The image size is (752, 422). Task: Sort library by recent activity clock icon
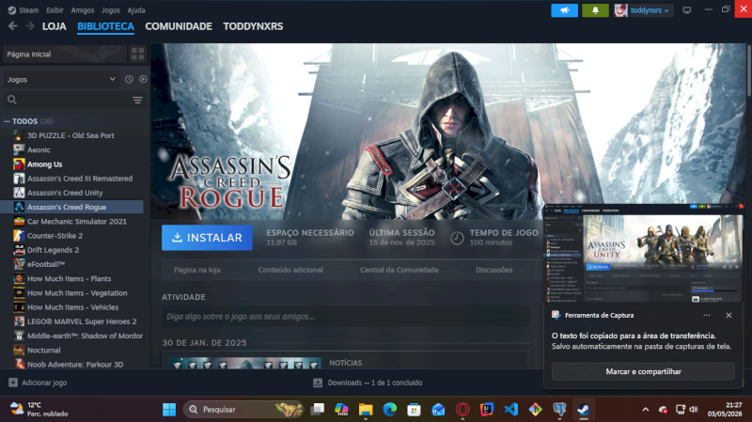point(129,79)
